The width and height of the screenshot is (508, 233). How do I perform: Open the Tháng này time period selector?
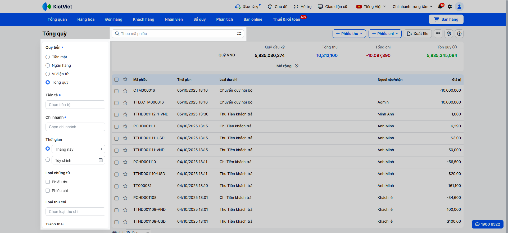[x=78, y=149]
